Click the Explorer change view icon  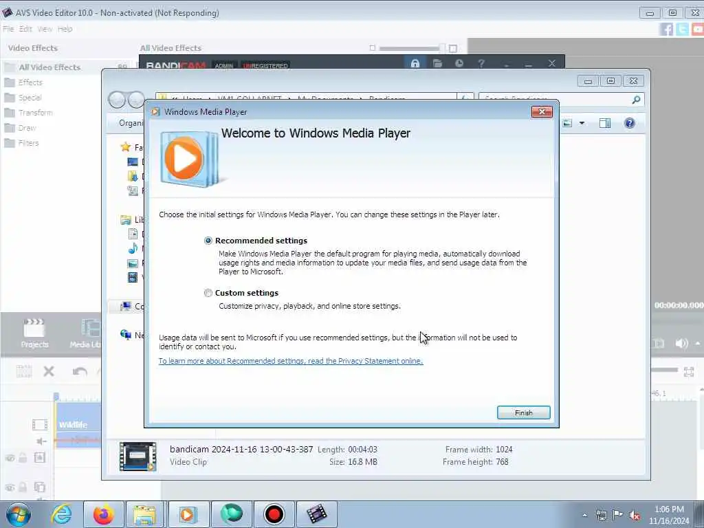(567, 123)
